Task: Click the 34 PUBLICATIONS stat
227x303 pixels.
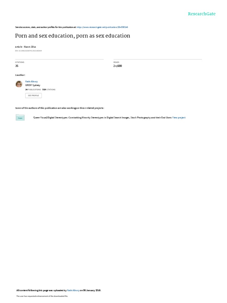Action: pyautogui.click(x=33, y=90)
